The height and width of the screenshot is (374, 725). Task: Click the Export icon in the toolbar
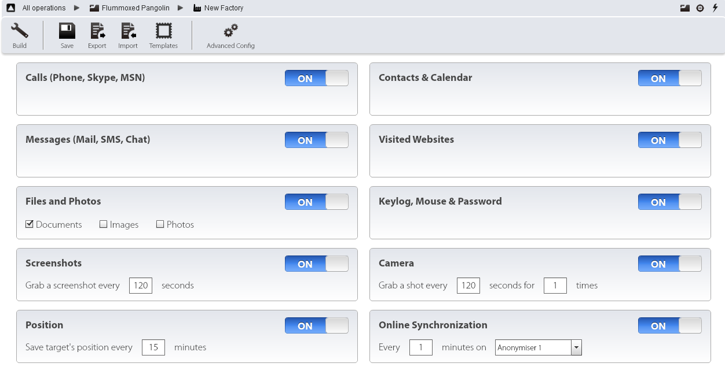click(x=97, y=31)
